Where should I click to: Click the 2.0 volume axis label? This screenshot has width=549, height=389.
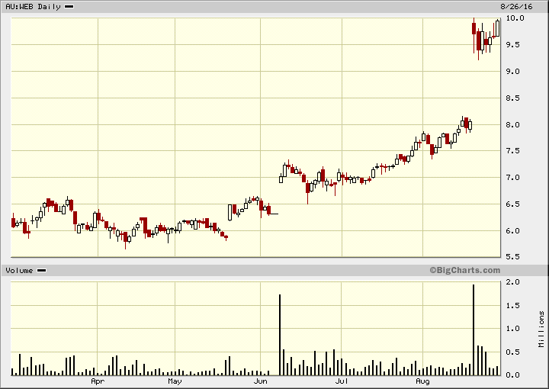pos(512,282)
